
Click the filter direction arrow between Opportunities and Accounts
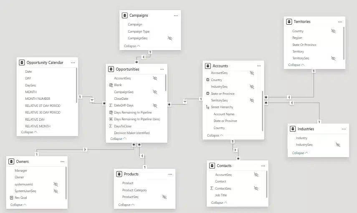pos(185,101)
